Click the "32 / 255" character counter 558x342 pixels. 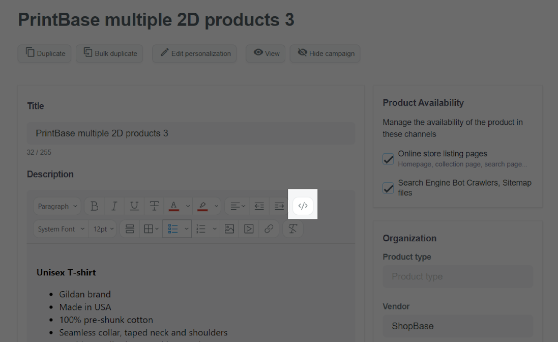39,152
